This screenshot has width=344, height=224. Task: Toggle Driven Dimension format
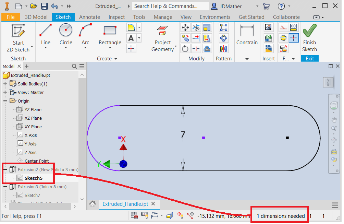(294, 27)
